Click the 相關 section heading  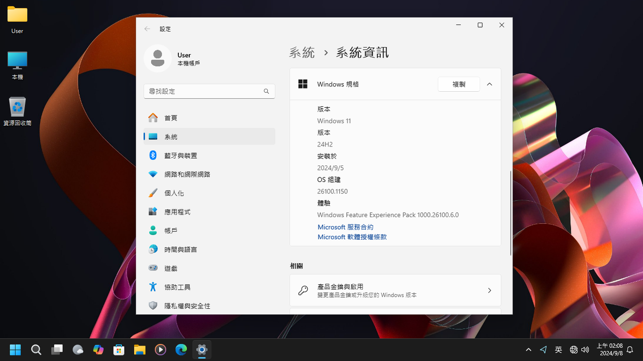[296, 266]
